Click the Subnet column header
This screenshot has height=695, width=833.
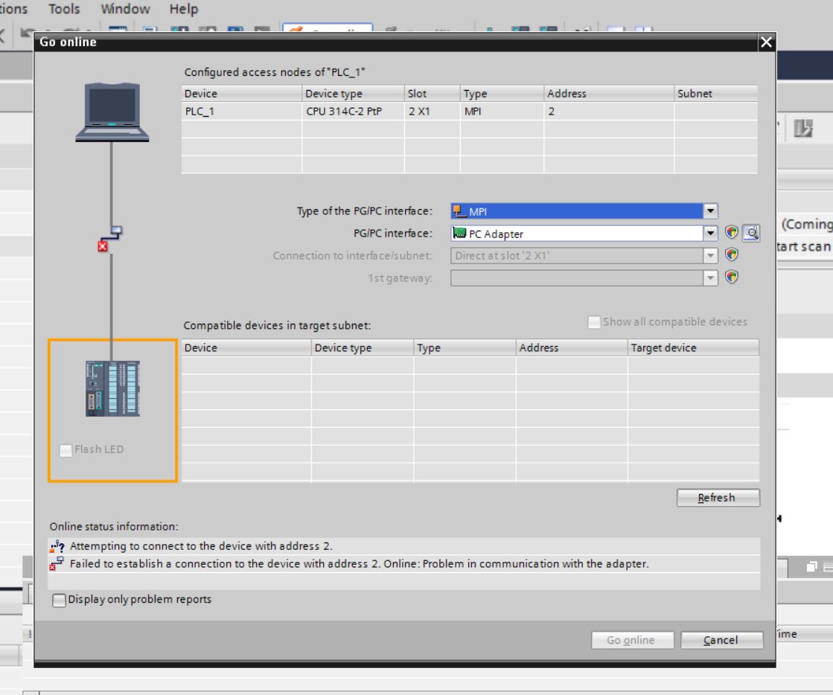[715, 94]
